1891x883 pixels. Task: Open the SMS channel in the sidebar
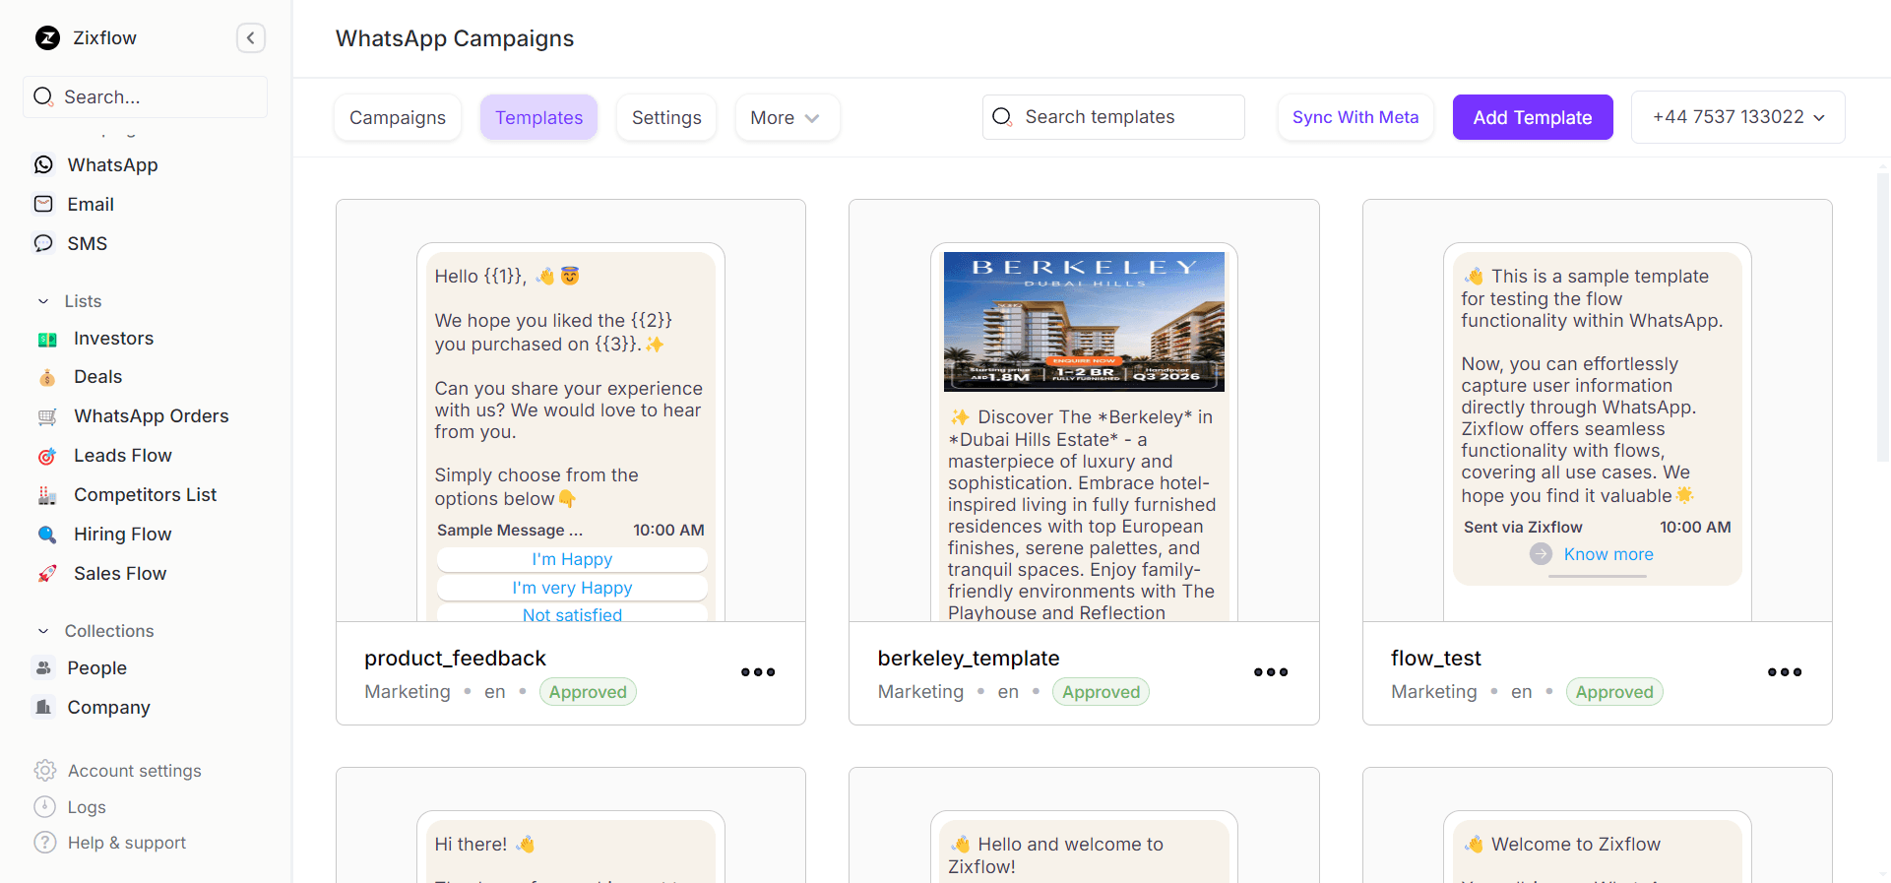coord(87,243)
